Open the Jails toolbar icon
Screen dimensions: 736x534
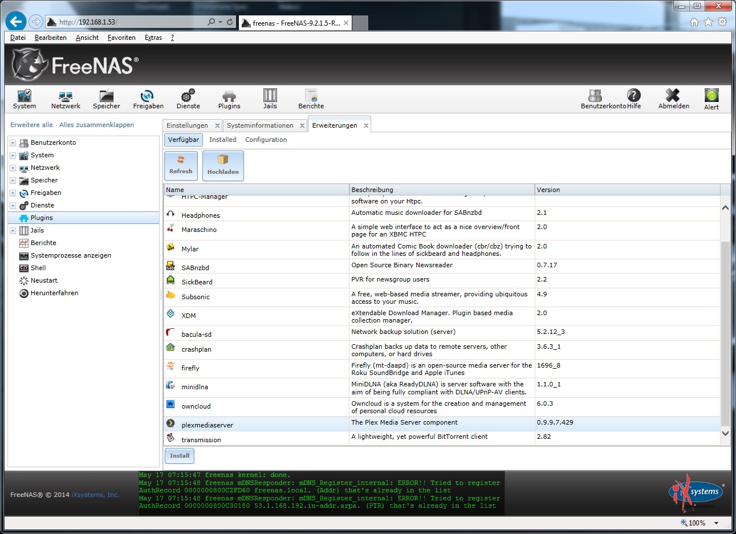click(x=270, y=95)
